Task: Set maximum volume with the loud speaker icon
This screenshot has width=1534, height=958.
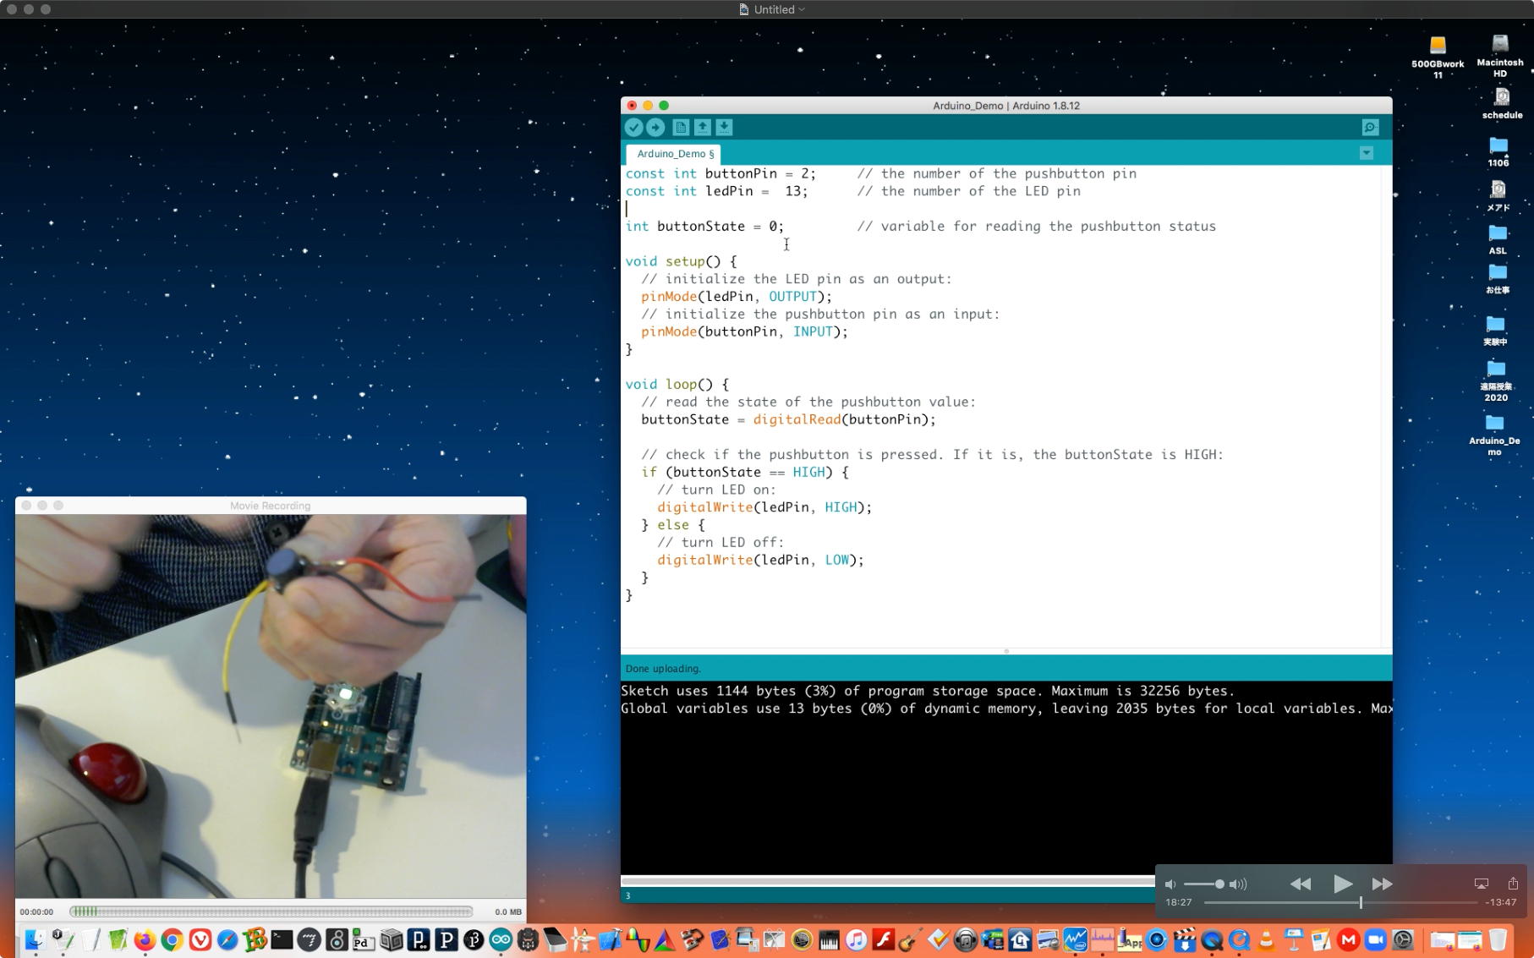Action: coord(1238,884)
